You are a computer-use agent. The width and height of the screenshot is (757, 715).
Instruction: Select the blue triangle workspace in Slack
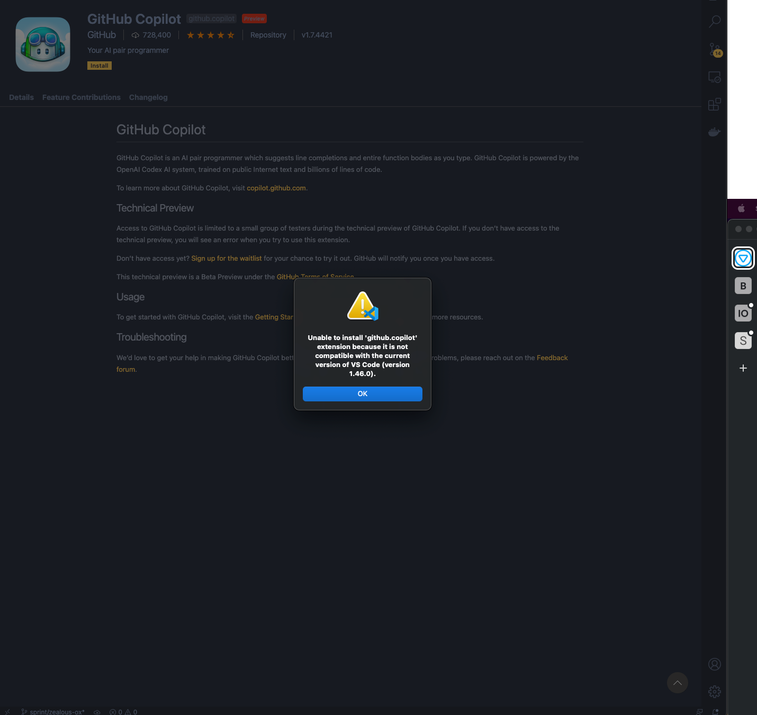(743, 258)
